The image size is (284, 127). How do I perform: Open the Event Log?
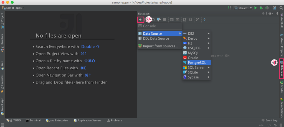[x=270, y=120]
